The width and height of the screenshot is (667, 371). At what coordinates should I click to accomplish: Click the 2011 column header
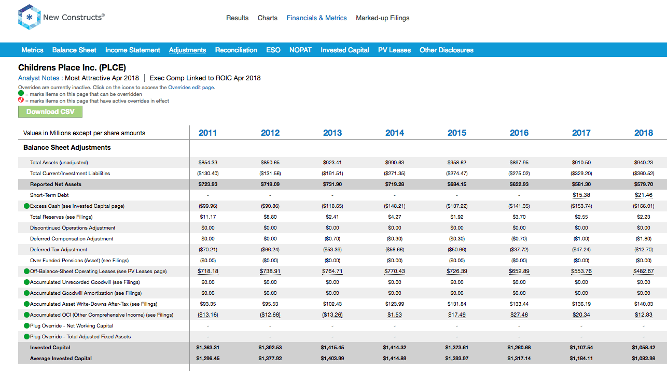(x=208, y=133)
